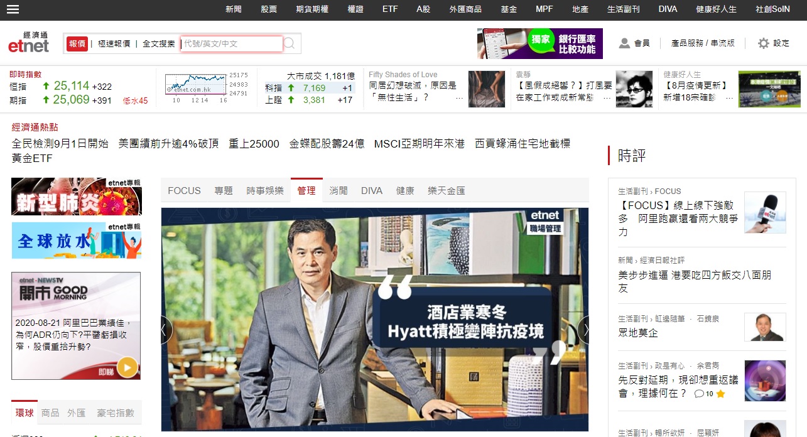The height and width of the screenshot is (437, 807).
Task: Open the 生活副刊 navigation menu
Action: (624, 9)
